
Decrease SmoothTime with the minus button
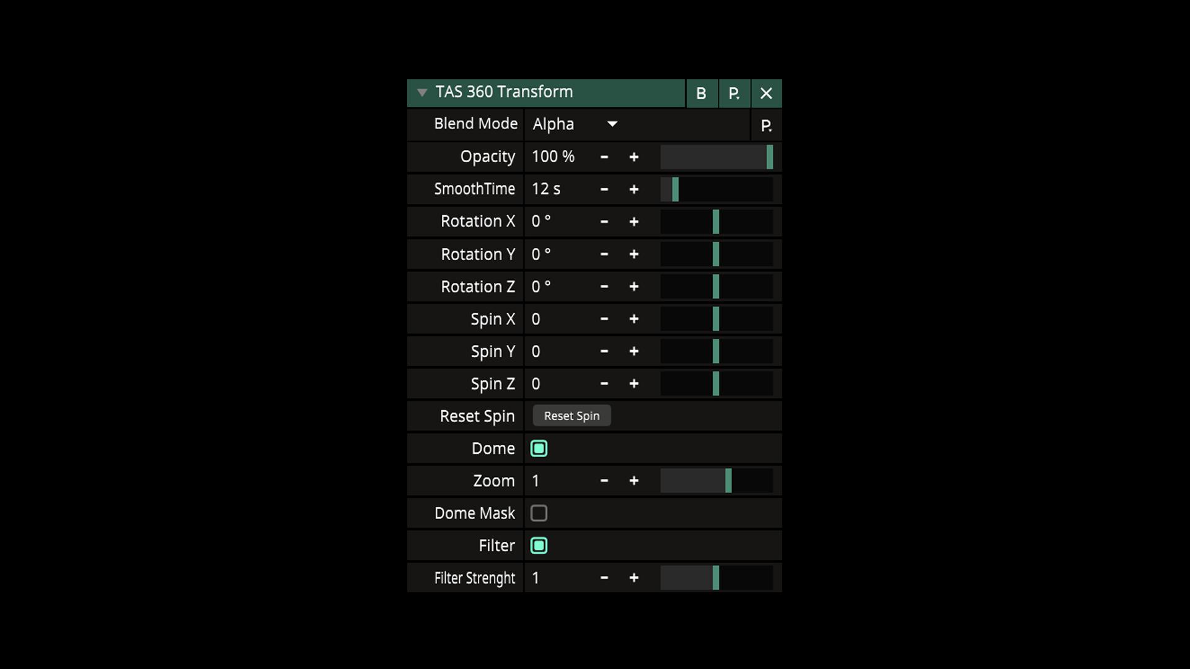[604, 190]
